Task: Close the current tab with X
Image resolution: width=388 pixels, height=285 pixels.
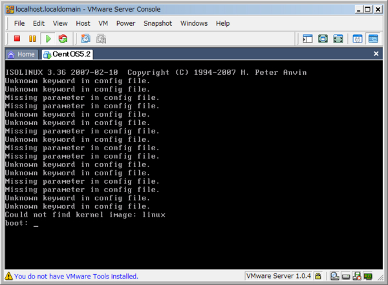Action: (x=376, y=54)
